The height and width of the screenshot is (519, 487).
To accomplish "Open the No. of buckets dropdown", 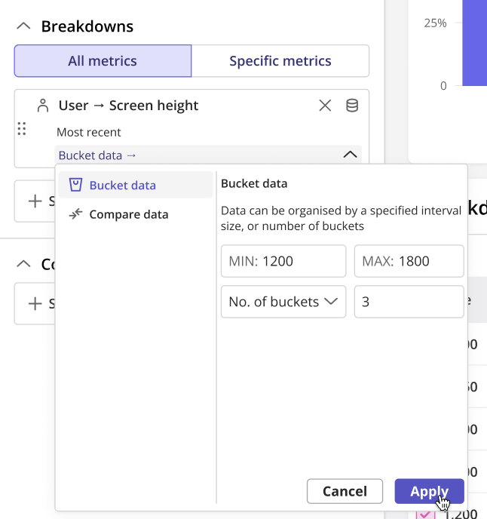I will coord(283,302).
